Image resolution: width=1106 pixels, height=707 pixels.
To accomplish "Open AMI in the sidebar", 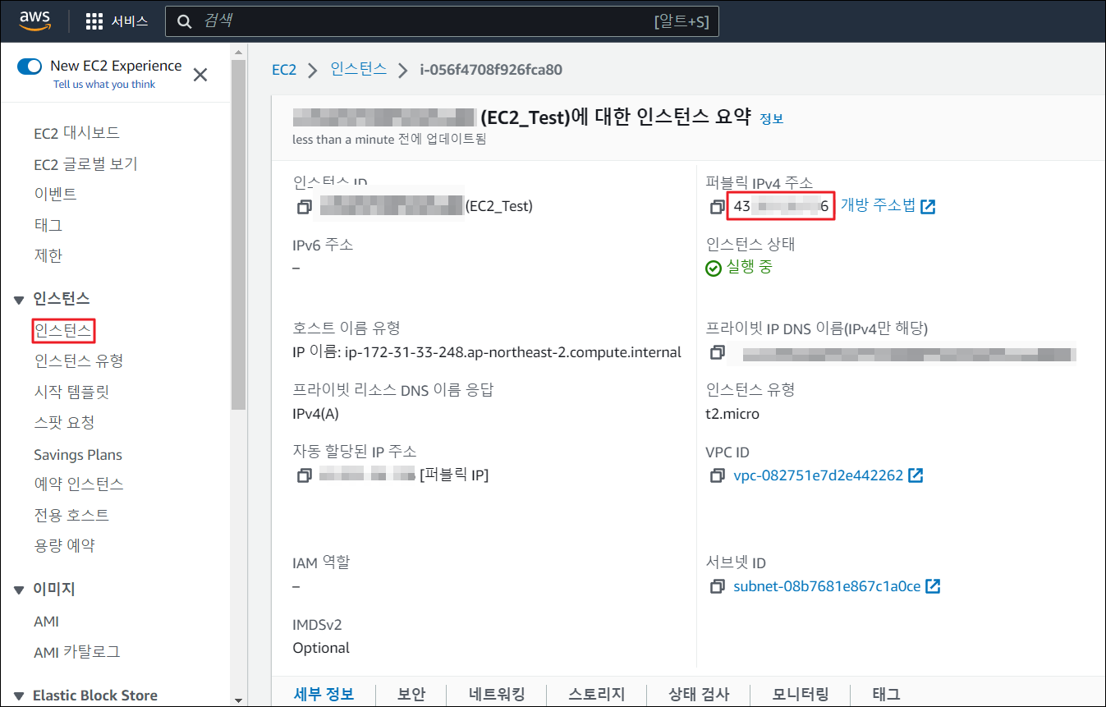I will coord(46,622).
